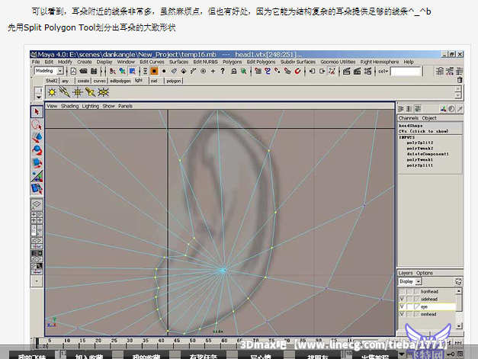This screenshot has width=478, height=359.
Task: Switch to the editpolygon shelf tab
Action: (x=120, y=81)
